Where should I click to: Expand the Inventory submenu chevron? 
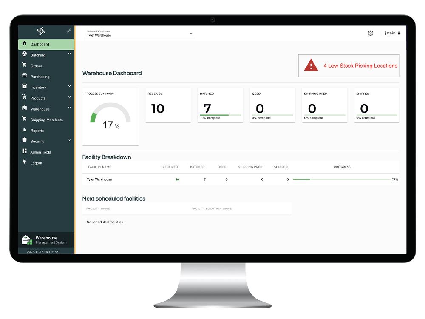(x=69, y=86)
